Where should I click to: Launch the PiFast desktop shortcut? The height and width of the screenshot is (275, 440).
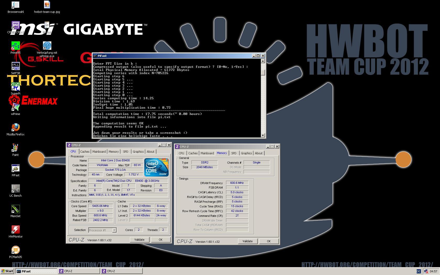(15, 170)
